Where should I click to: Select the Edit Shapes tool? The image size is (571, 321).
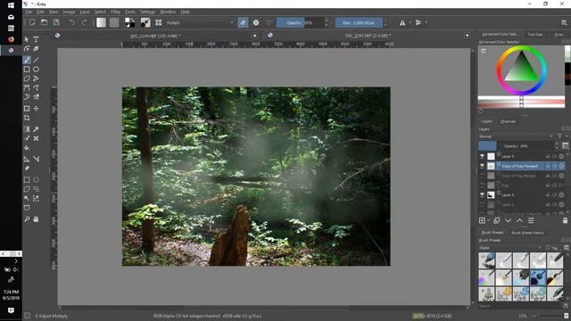[x=27, y=48]
